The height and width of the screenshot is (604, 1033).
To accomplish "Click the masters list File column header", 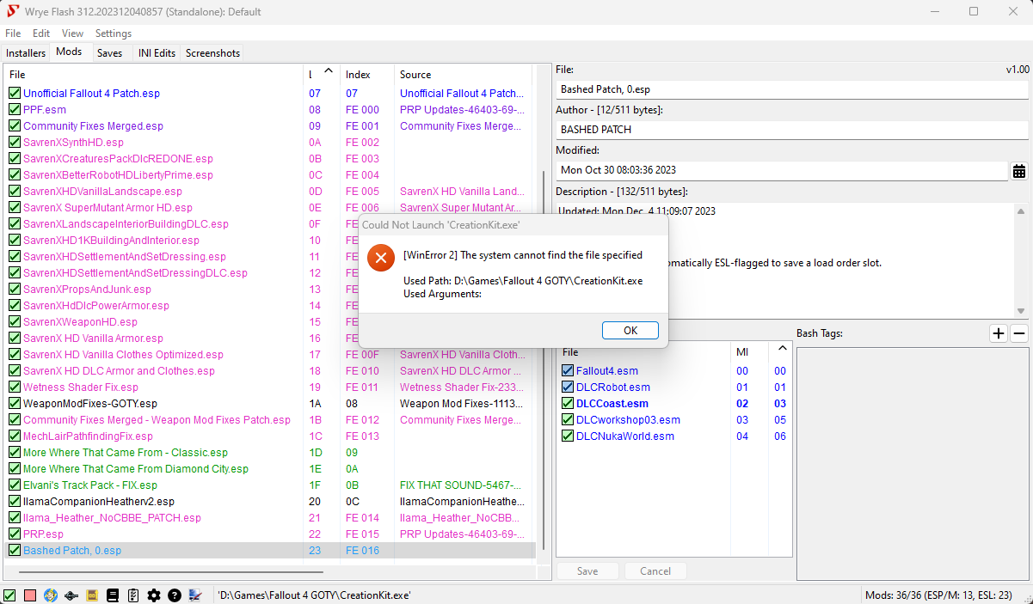I will coord(644,352).
